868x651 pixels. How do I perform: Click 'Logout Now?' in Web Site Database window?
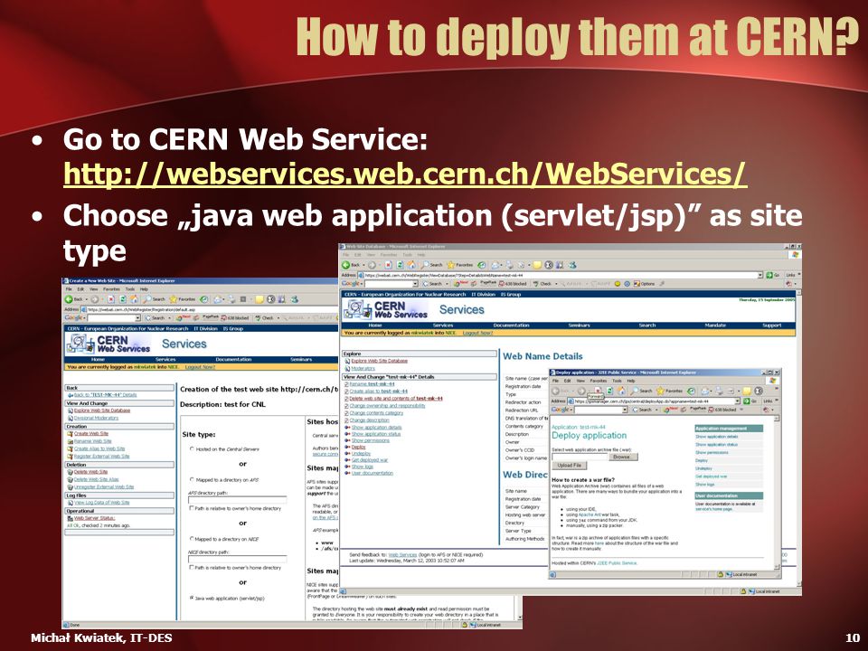(x=477, y=334)
